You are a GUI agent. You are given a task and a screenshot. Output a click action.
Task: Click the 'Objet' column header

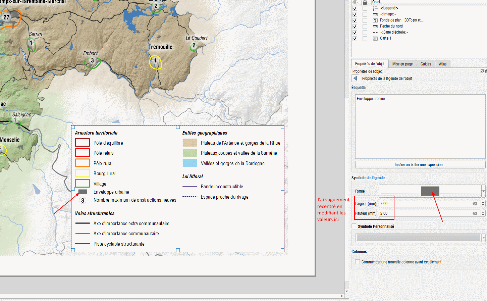pyautogui.click(x=376, y=2)
